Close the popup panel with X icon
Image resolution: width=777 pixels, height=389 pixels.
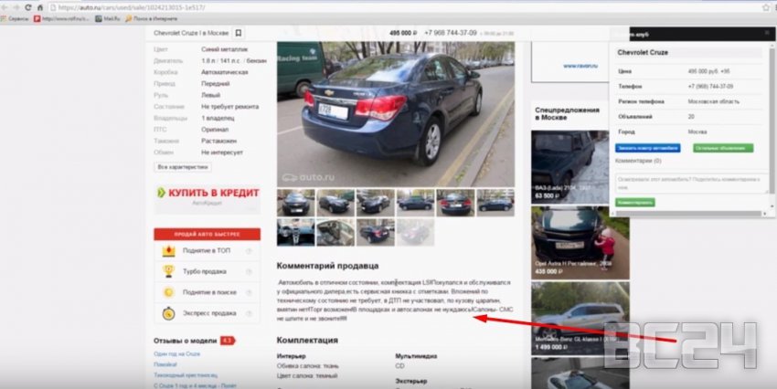click(x=766, y=34)
